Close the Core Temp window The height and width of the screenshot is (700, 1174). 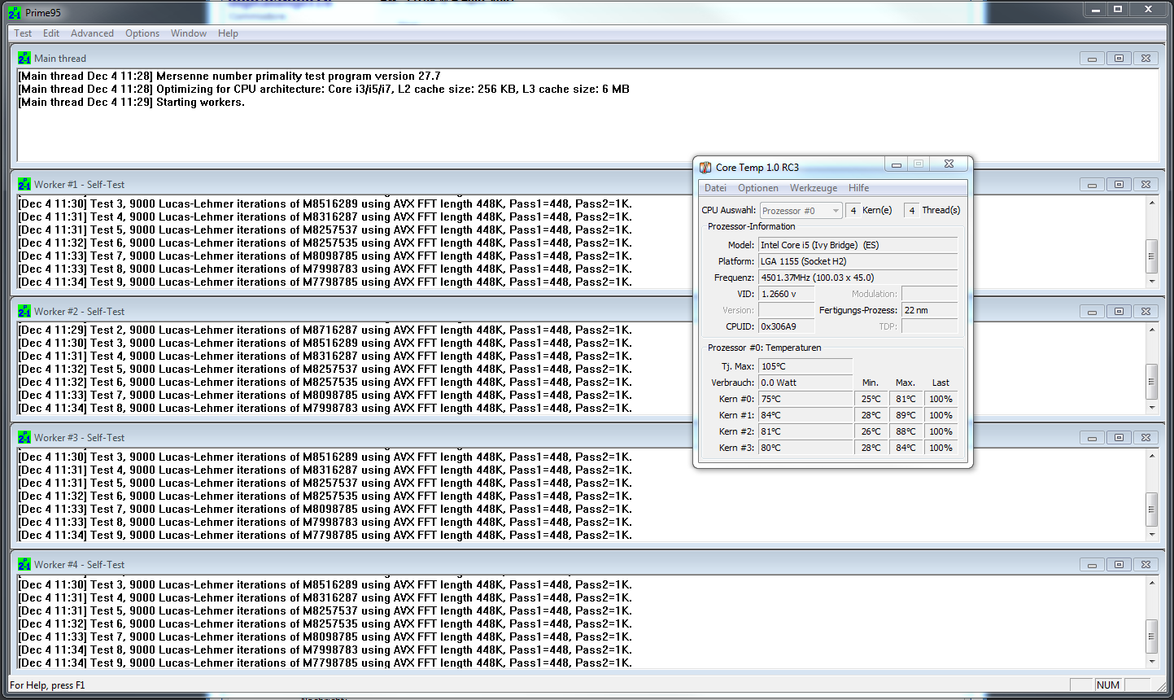click(x=949, y=164)
